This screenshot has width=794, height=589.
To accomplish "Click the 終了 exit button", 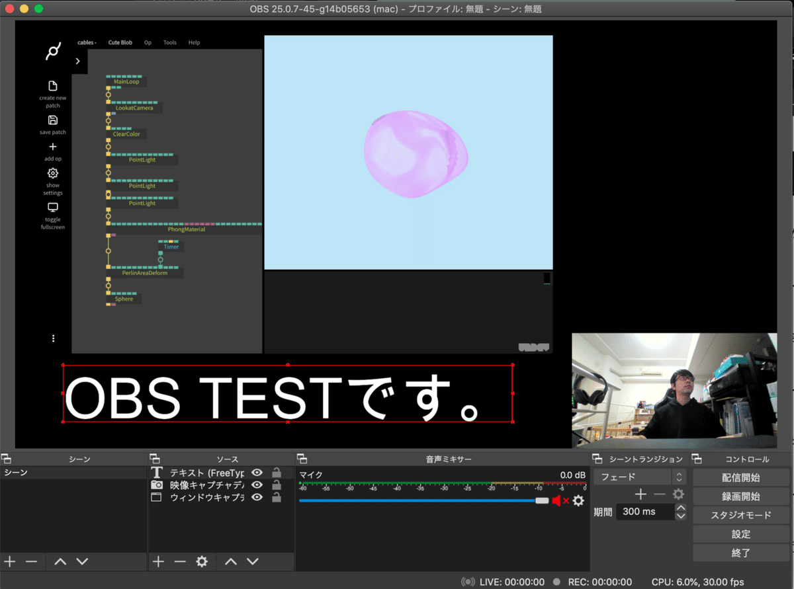I will (741, 552).
